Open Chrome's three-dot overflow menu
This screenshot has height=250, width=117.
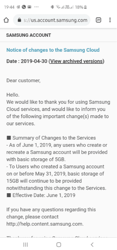pos(110,20)
